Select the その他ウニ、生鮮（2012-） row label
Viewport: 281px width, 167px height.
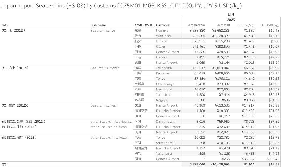(x=19, y=127)
